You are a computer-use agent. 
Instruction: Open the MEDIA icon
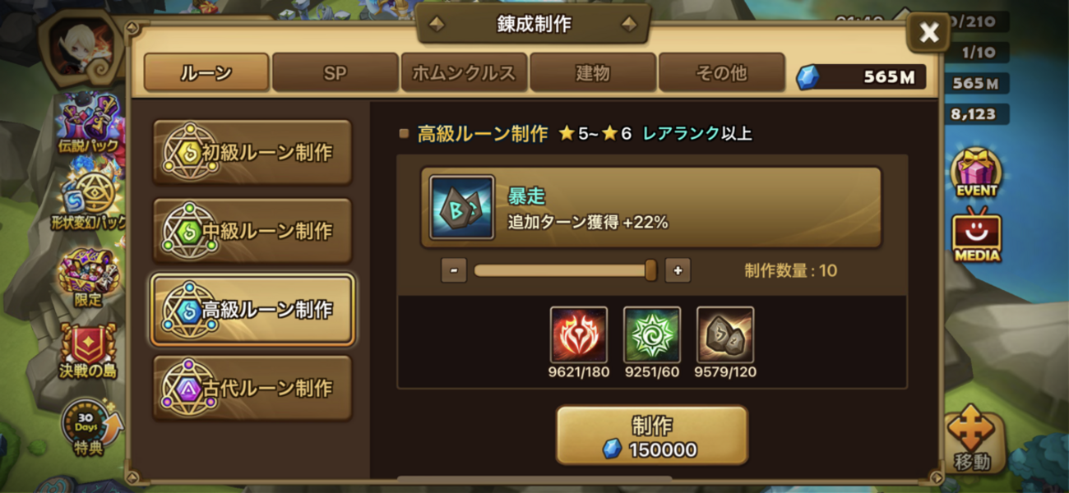[977, 237]
